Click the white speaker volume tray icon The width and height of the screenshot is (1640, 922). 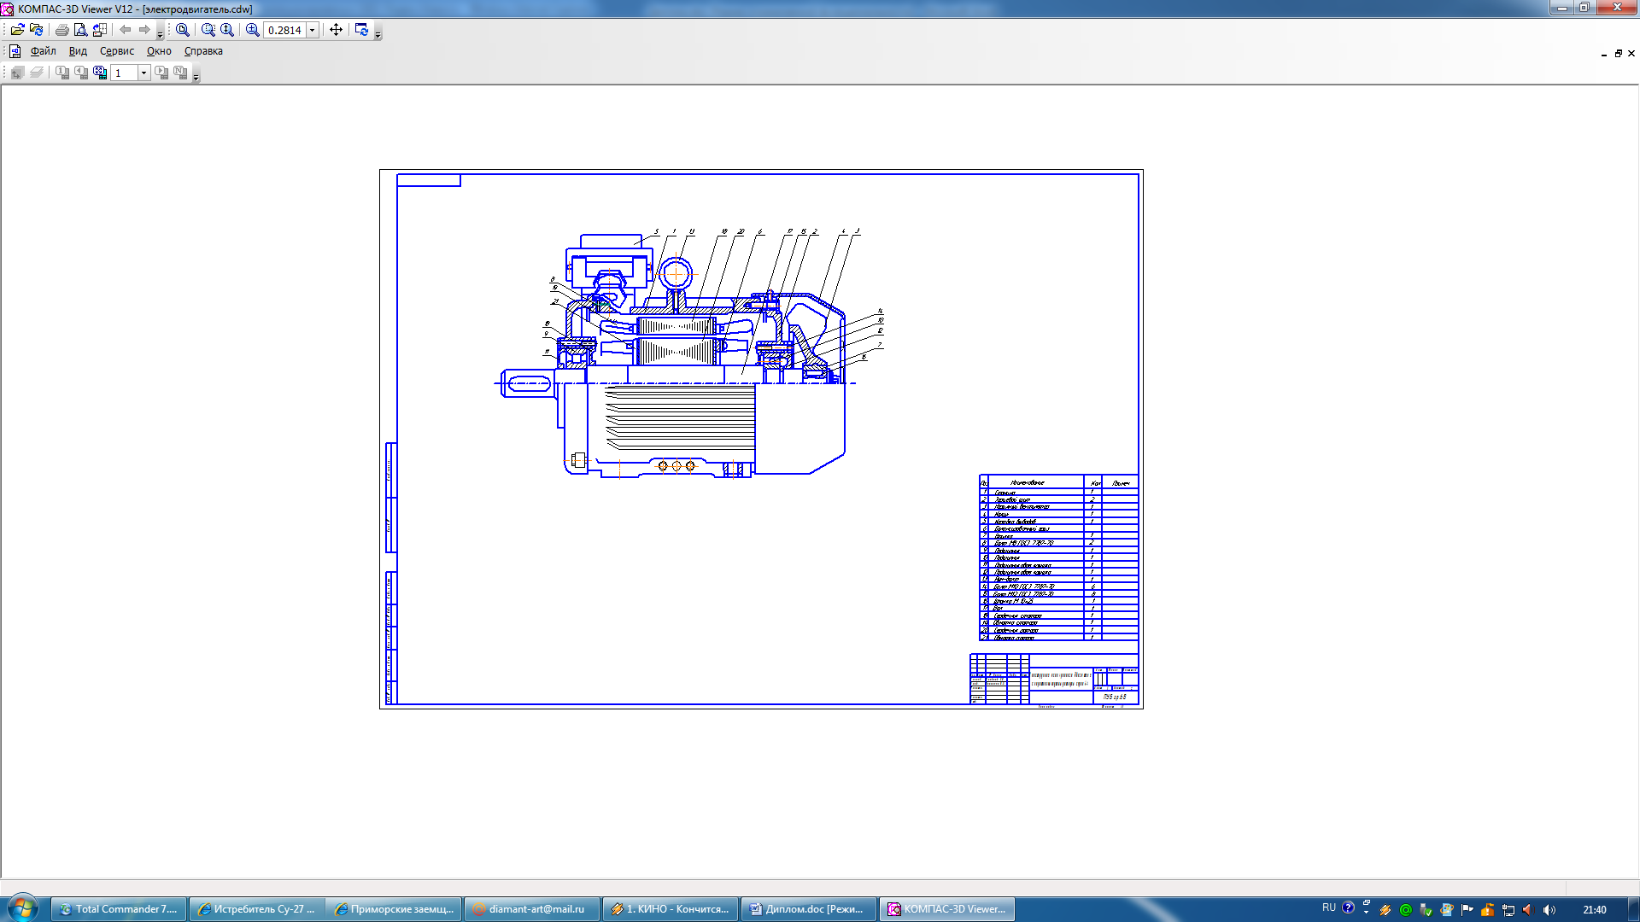tap(1549, 910)
